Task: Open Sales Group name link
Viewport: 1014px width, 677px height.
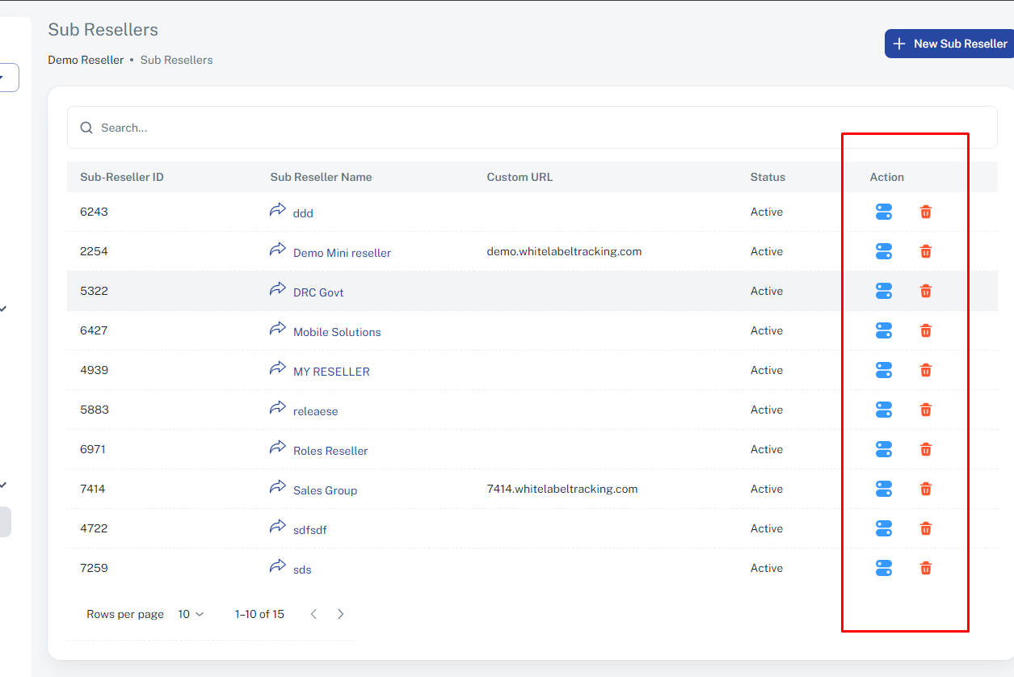Action: click(325, 490)
